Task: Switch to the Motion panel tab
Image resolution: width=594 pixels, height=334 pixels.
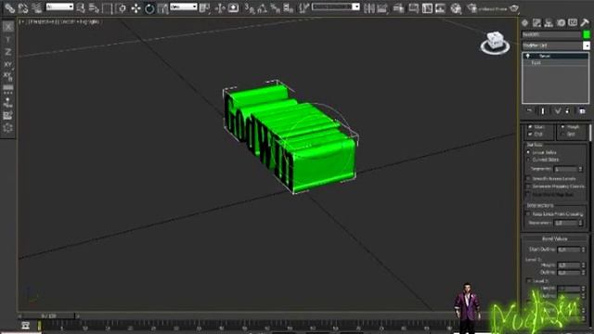Action: coord(561,22)
